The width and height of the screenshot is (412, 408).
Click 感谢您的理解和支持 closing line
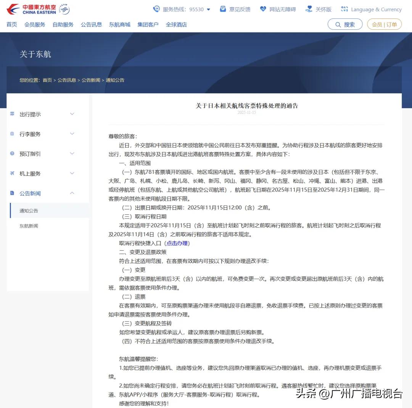pos(144,403)
